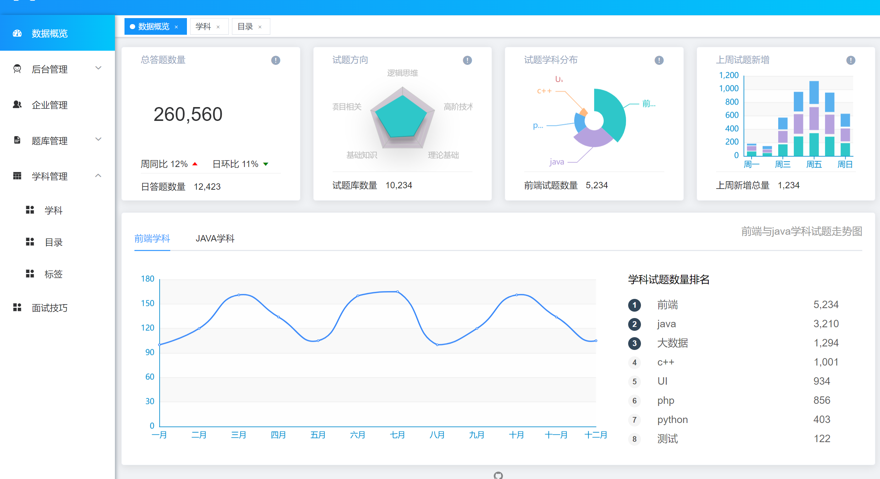Click rank badge 1 beside 前端
The width and height of the screenshot is (880, 479).
coord(635,305)
